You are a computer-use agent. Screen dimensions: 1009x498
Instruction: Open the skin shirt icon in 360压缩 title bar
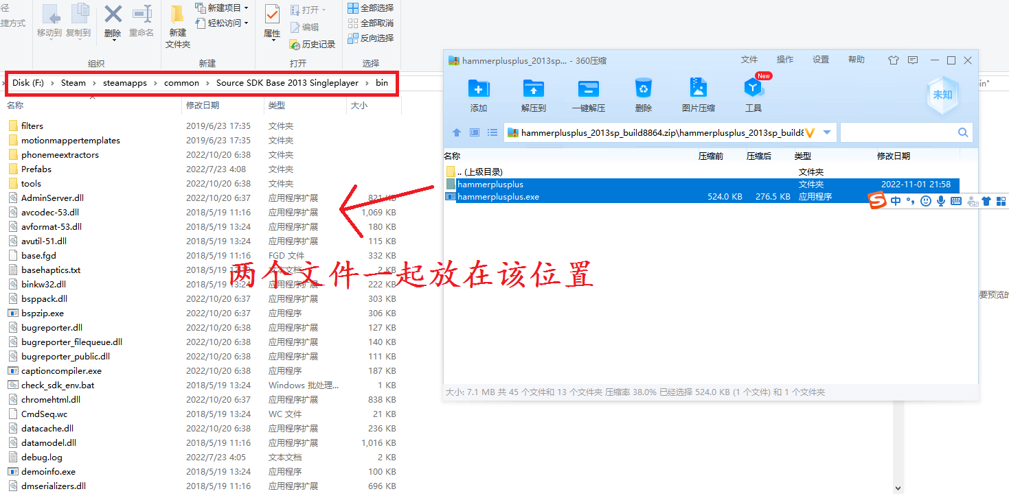(x=893, y=60)
